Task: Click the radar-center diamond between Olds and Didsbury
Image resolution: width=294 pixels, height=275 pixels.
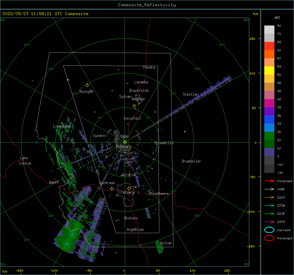Action: [x=125, y=142]
